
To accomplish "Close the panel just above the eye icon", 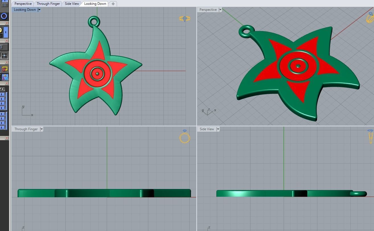I will point(7,83).
